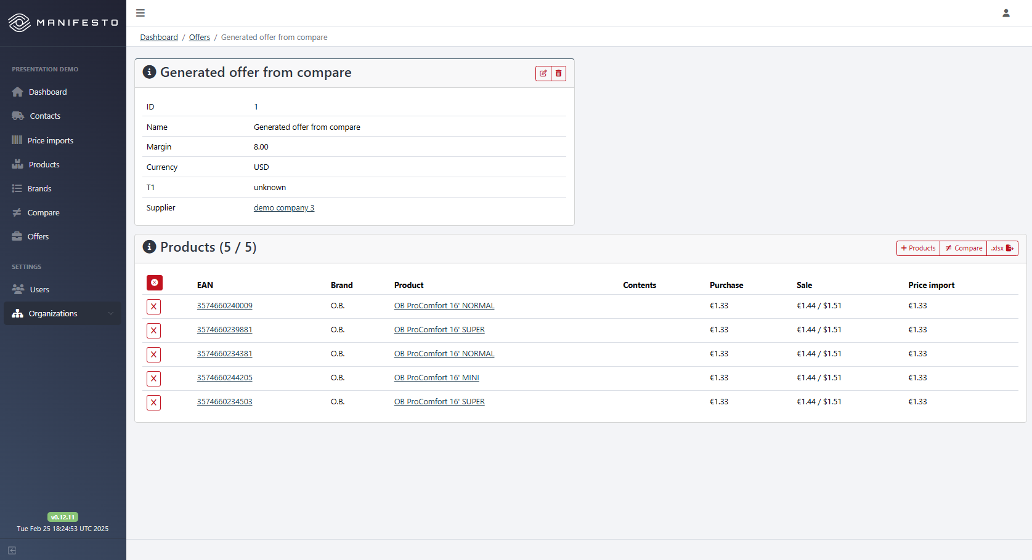Expand the Organizations submenu chevron
The height and width of the screenshot is (560, 1032).
[111, 313]
